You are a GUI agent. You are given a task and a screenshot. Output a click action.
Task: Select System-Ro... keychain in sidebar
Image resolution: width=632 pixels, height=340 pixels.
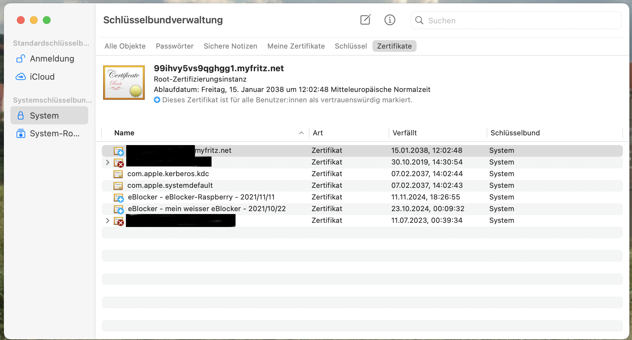[x=49, y=133]
